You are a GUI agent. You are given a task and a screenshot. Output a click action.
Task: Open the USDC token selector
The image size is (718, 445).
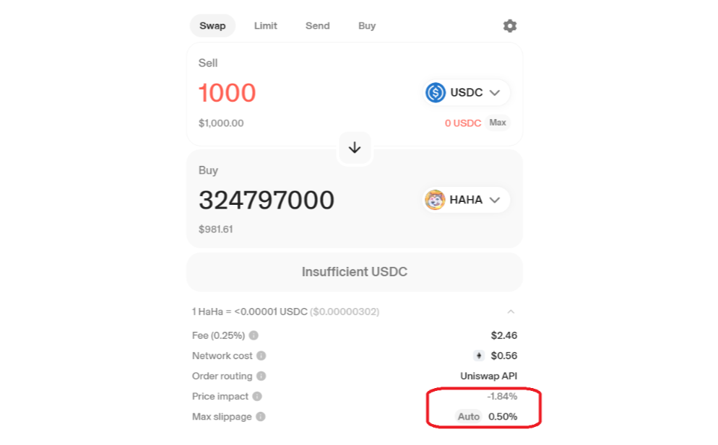[464, 92]
